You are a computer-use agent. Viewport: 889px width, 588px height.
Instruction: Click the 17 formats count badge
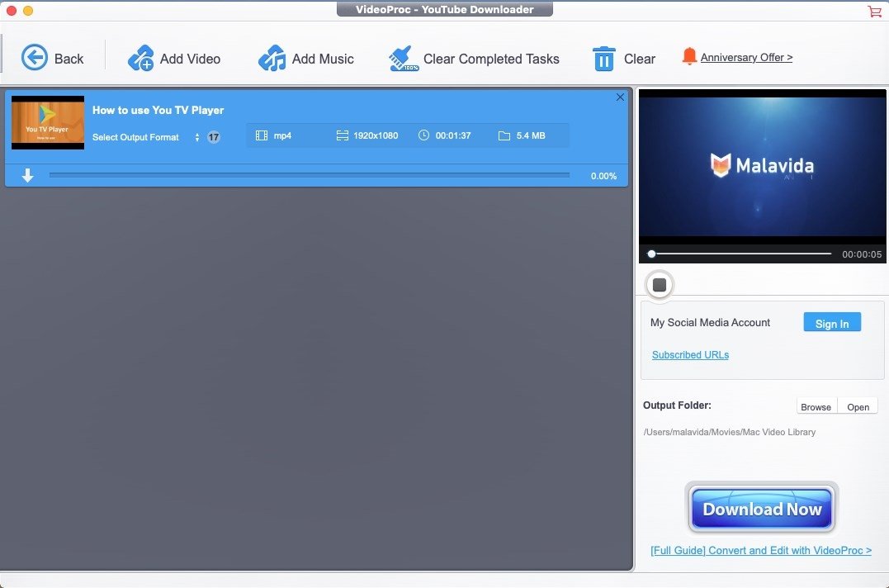click(x=213, y=137)
